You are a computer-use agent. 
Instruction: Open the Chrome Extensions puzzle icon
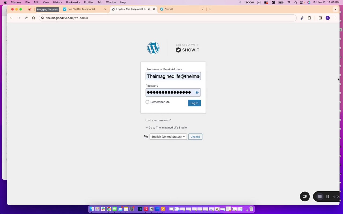(310, 18)
